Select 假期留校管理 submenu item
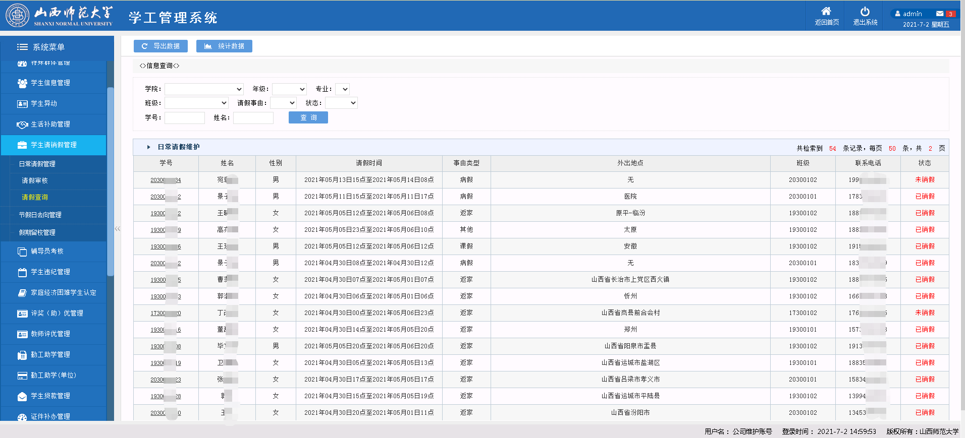The width and height of the screenshot is (965, 438). point(37,233)
